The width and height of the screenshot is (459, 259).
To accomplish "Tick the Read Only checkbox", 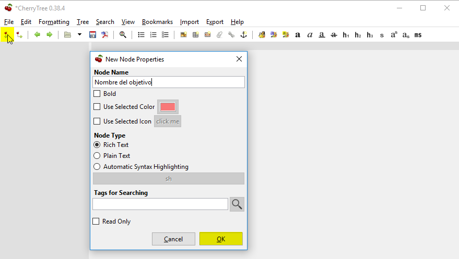I will pos(96,221).
